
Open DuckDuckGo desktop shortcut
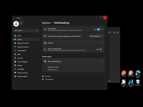point(131,73)
